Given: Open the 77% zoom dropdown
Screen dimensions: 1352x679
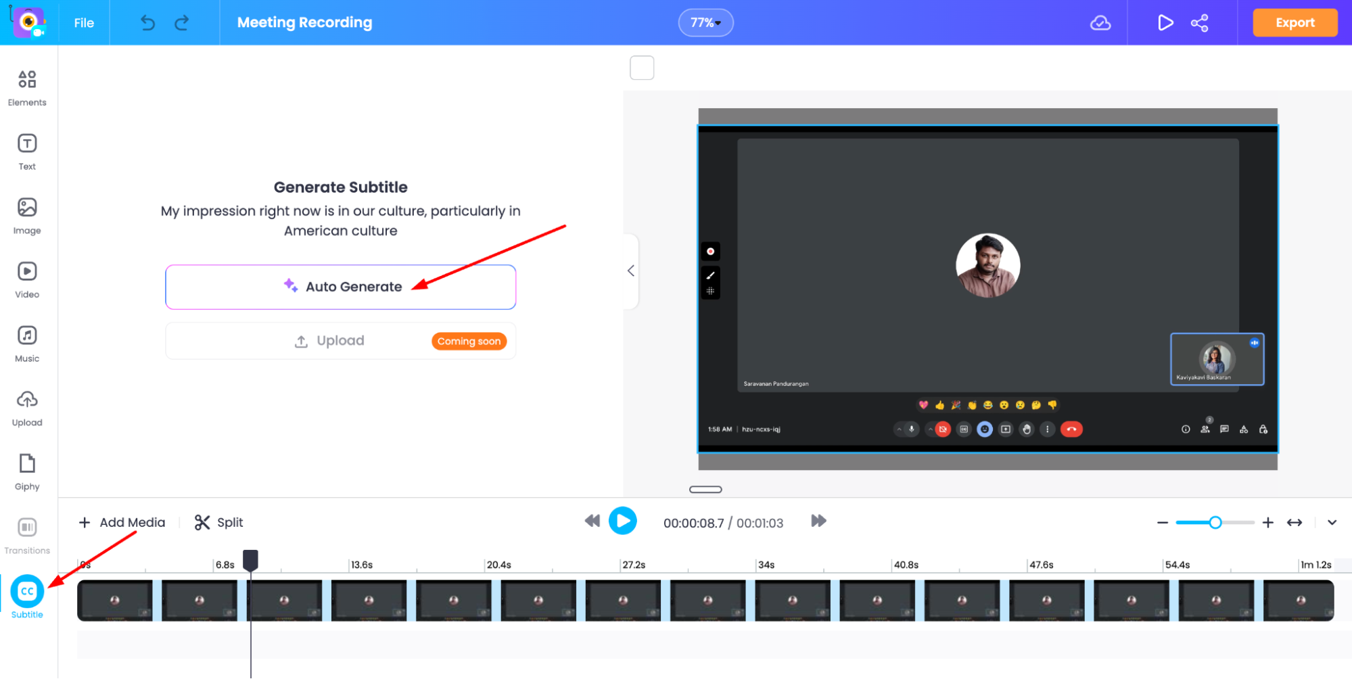Looking at the screenshot, I should [x=705, y=23].
